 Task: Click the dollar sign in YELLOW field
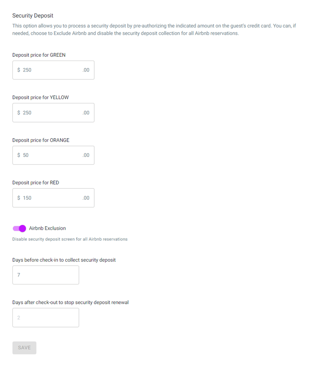click(x=19, y=113)
